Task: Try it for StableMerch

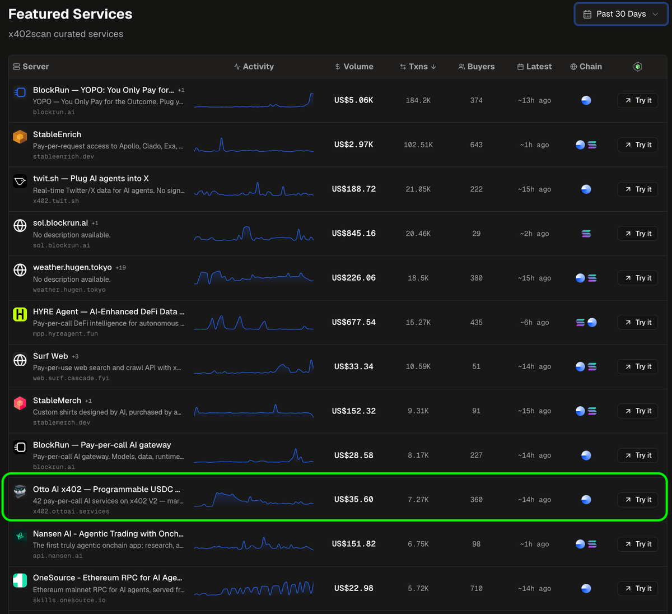Action: pos(638,411)
